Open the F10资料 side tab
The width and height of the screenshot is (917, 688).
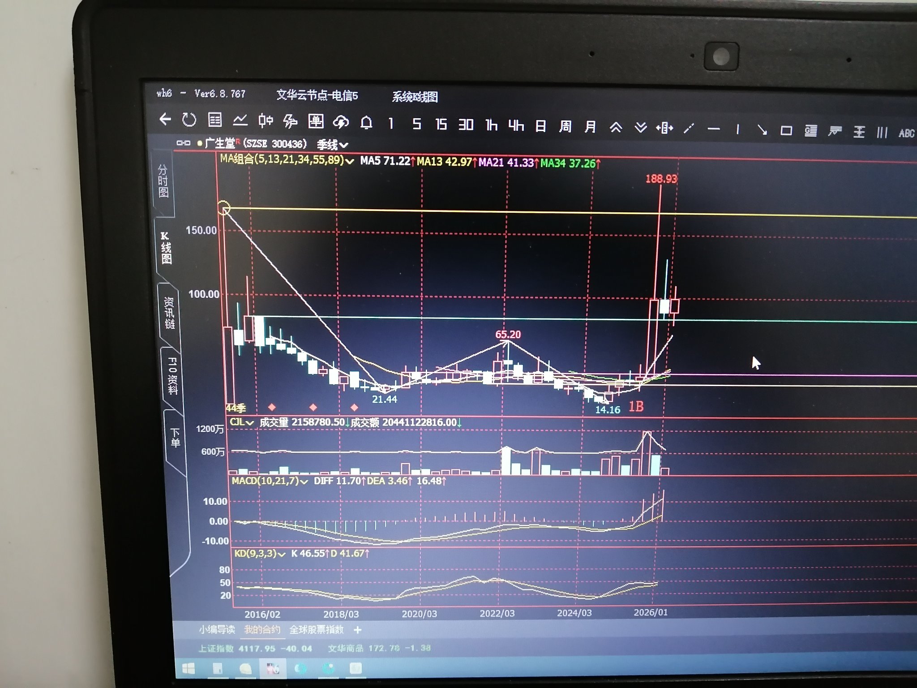coord(172,375)
